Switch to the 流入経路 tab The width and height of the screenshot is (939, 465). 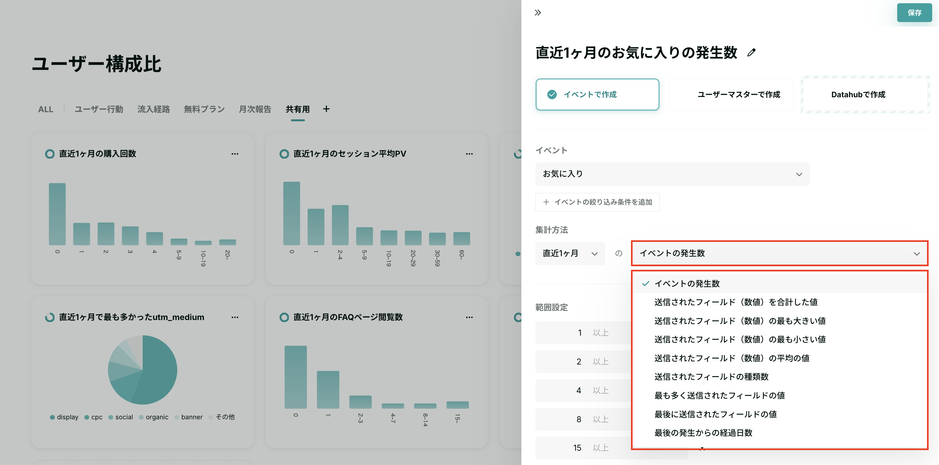(x=153, y=109)
